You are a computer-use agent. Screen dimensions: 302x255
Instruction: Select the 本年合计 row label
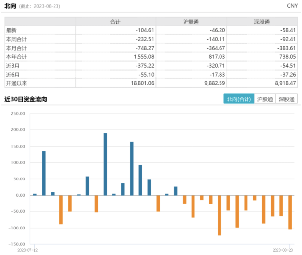click(18, 57)
